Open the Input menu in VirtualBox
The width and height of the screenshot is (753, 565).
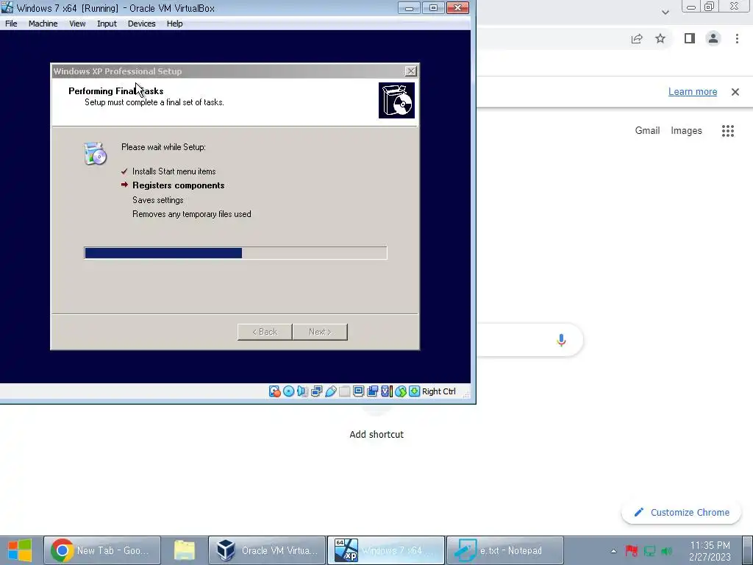point(107,24)
